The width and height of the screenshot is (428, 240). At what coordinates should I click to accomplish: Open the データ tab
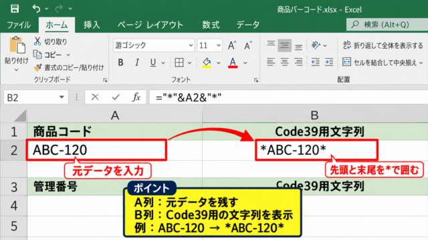248,25
